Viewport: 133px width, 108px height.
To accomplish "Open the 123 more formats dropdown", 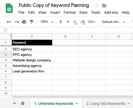I will [x=91, y=22].
